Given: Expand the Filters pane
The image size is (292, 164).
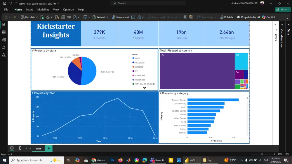Looking at the screenshot, I should (276, 24).
